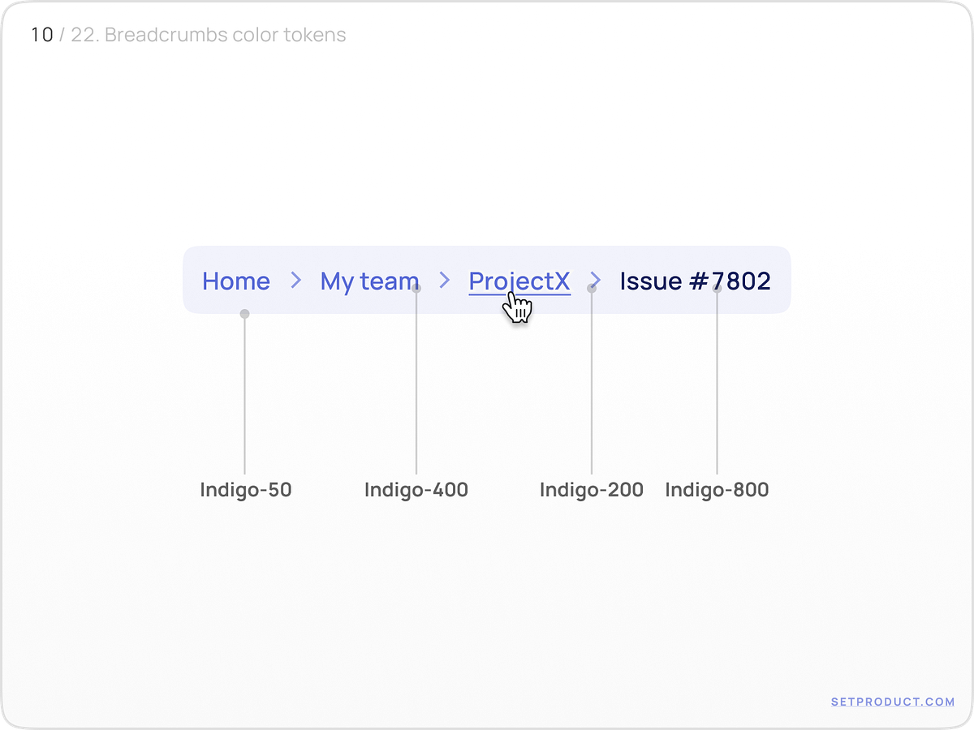974x730 pixels.
Task: Click the Indigo-200 annotation label
Action: click(592, 490)
